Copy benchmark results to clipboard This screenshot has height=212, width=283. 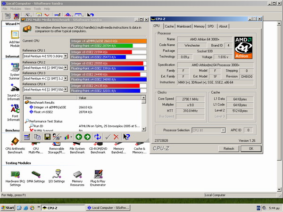point(37,137)
